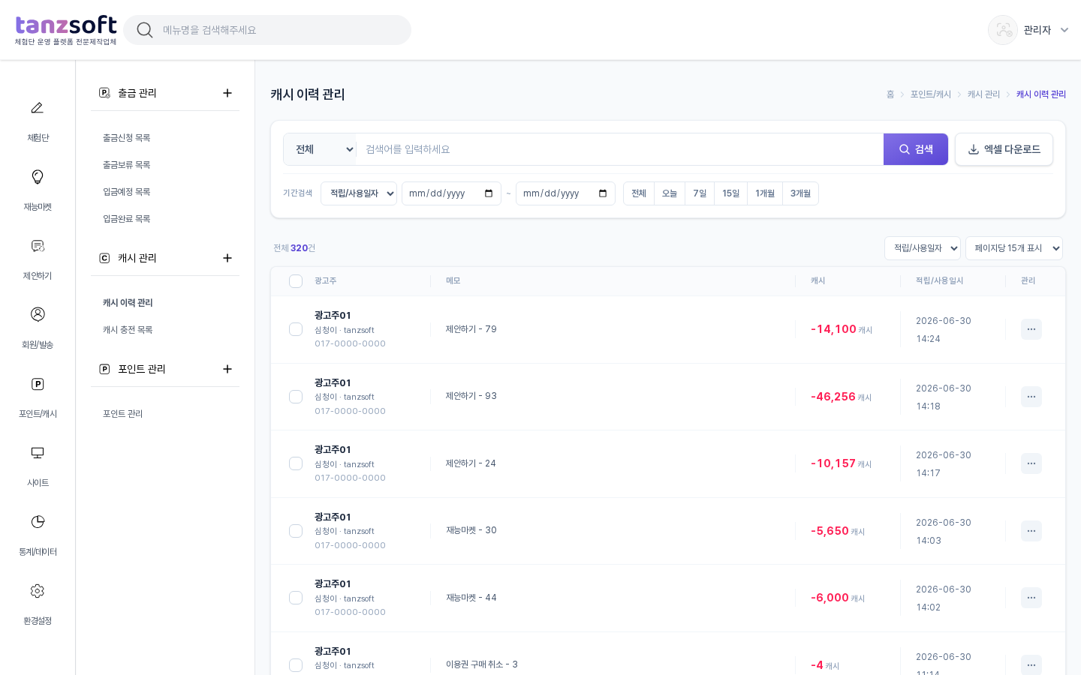Check the row for 제안하기 - 93
The height and width of the screenshot is (675, 1081).
tap(296, 397)
